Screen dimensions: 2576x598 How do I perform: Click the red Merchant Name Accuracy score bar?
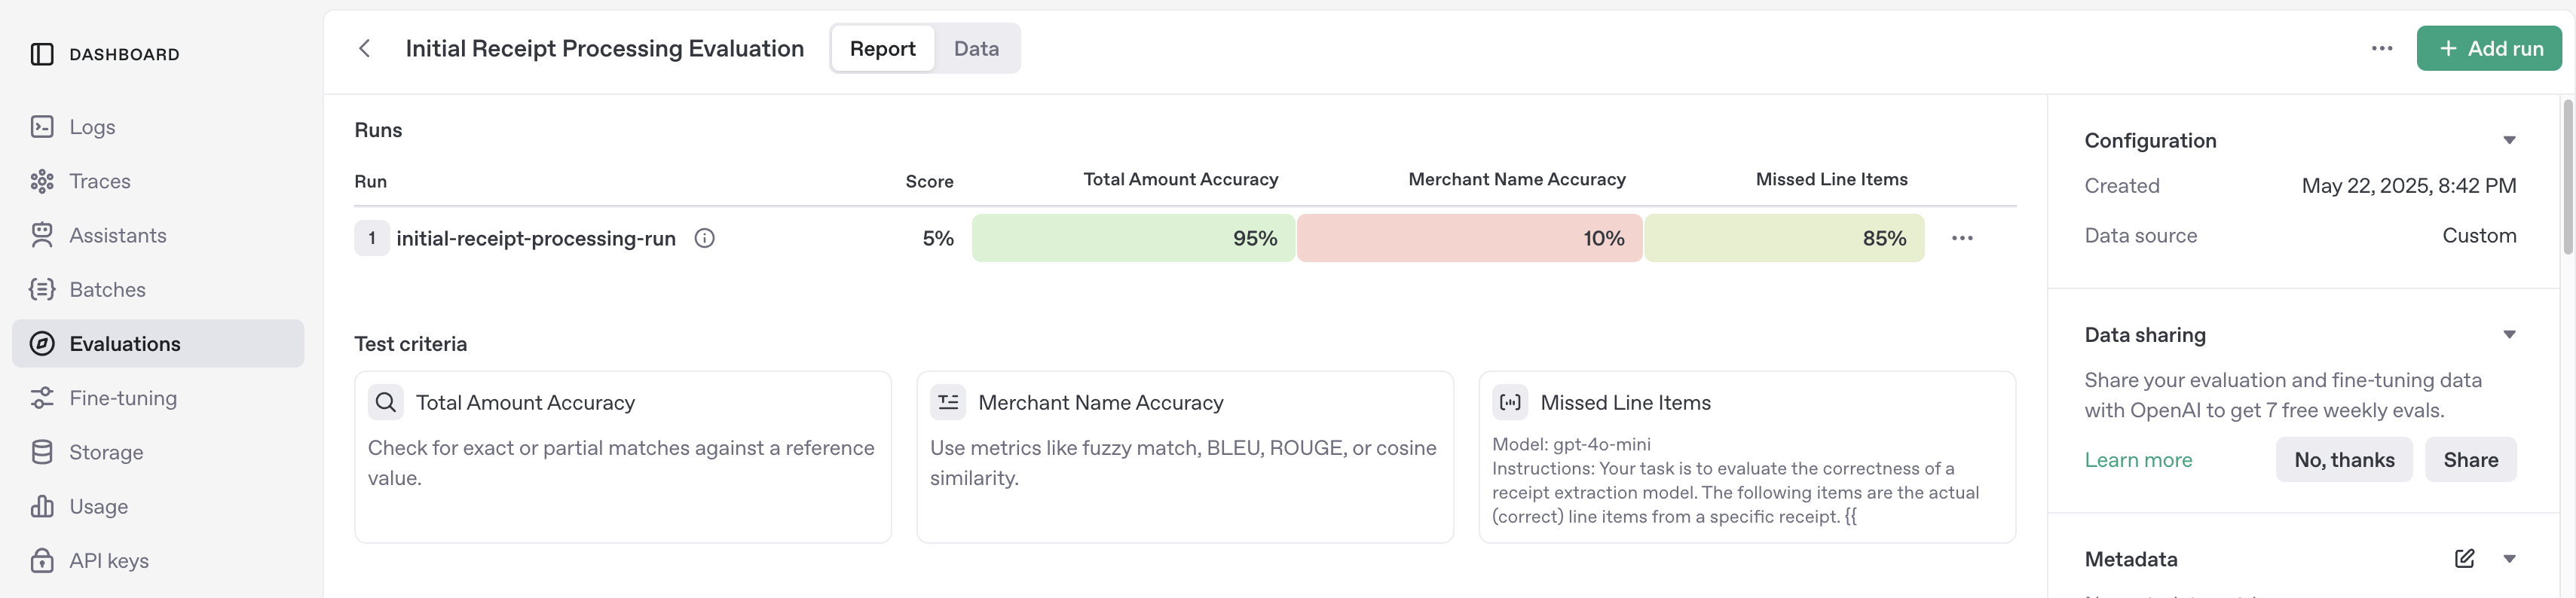pyautogui.click(x=1468, y=238)
